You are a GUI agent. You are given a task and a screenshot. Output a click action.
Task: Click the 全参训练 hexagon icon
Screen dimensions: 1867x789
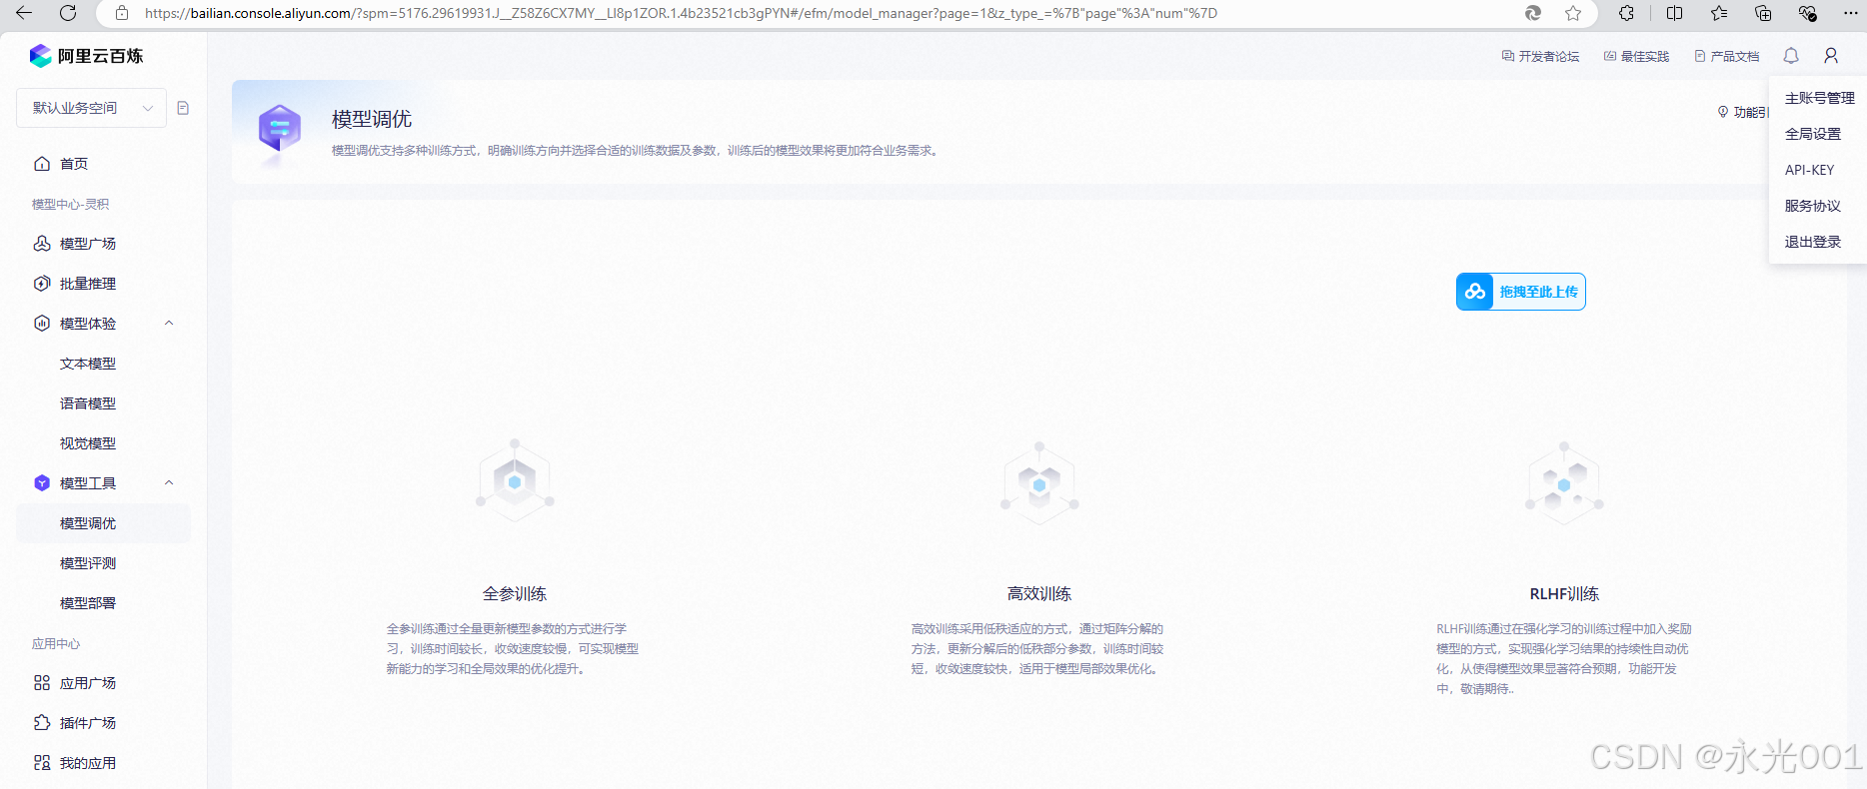pyautogui.click(x=515, y=481)
